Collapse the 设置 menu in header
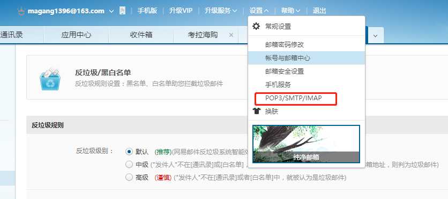Image resolution: width=448 pixels, height=199 pixels. tap(259, 11)
